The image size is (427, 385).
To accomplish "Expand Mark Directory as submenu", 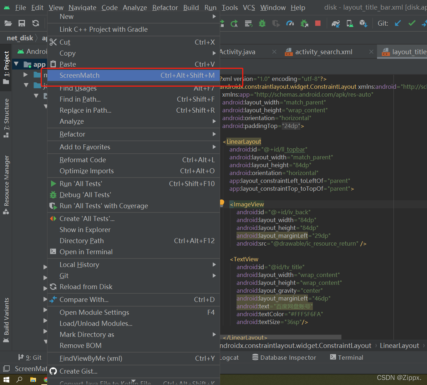I will click(x=133, y=335).
